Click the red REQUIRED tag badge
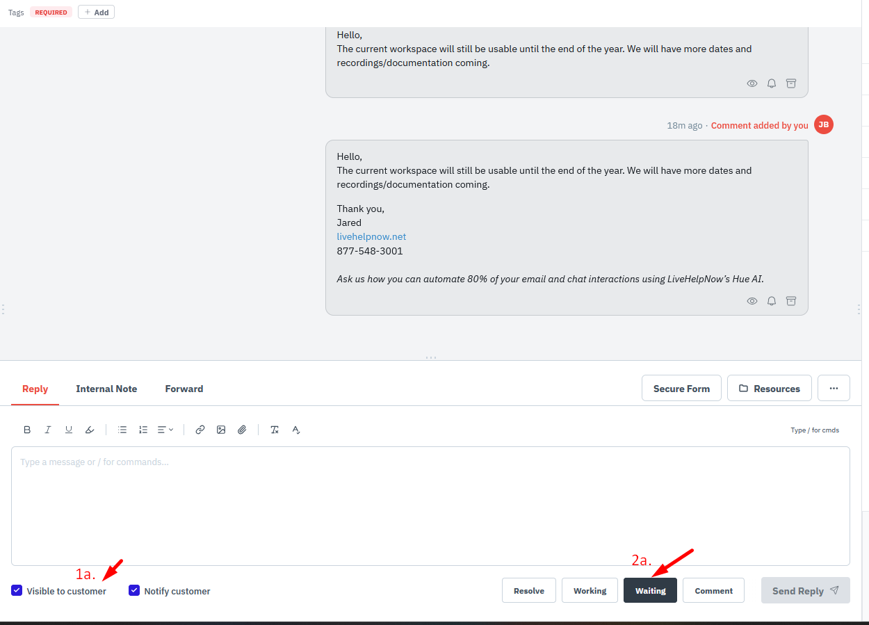This screenshot has height=625, width=869. [51, 13]
